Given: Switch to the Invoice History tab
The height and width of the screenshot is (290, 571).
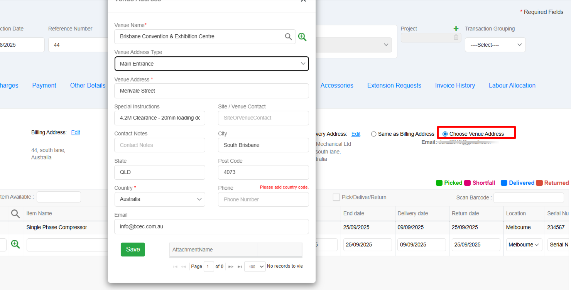Looking at the screenshot, I should tap(455, 86).
